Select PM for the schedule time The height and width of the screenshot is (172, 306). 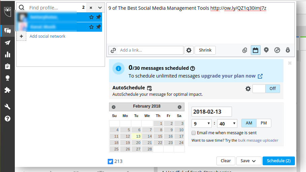[264, 123]
